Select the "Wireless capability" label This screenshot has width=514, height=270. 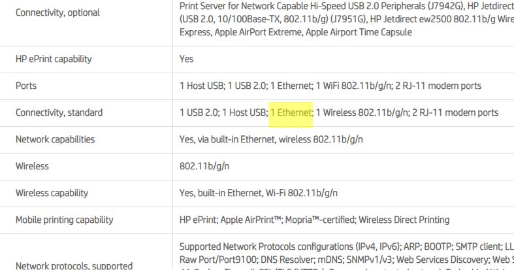tap(52, 193)
